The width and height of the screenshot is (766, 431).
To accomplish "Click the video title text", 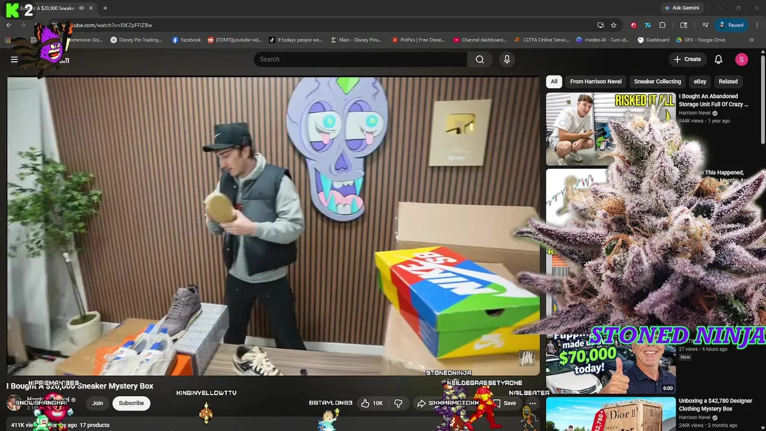I will 80,386.
